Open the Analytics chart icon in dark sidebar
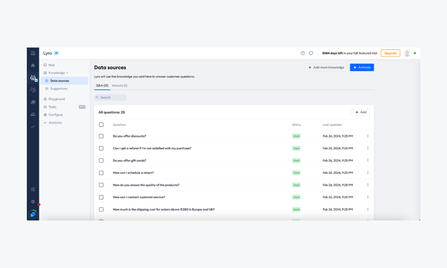This screenshot has width=447, height=268. click(x=33, y=127)
